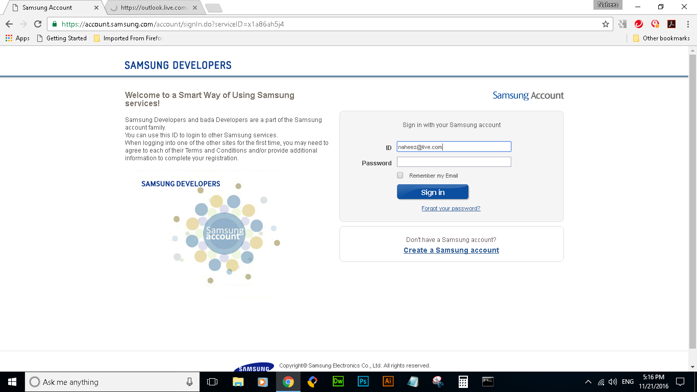
Task: Expand the Other bookmarks folder
Action: tap(661, 38)
